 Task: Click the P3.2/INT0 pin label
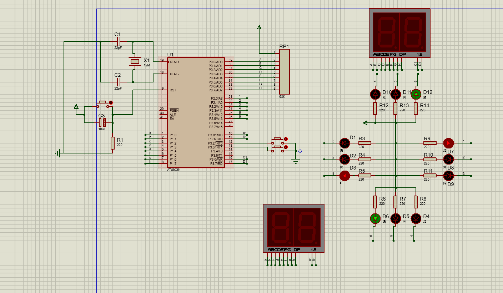point(215,143)
